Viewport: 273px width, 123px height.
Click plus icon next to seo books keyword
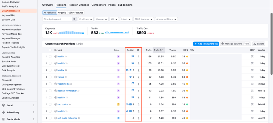pos(56,104)
